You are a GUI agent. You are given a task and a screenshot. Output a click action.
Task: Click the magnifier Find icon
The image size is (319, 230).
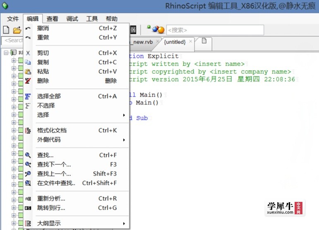coord(28,156)
